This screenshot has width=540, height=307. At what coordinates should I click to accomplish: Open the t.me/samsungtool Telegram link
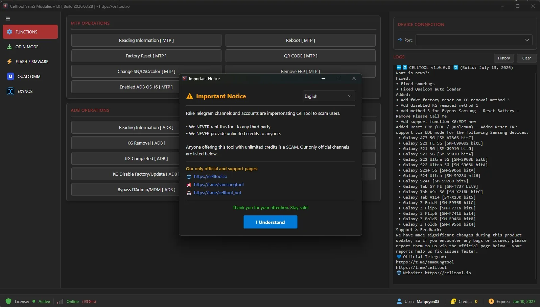pos(219,185)
